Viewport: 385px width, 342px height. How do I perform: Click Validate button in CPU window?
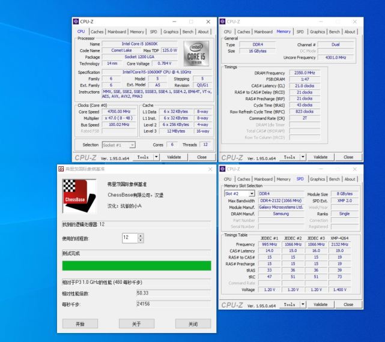pyautogui.click(x=174, y=157)
